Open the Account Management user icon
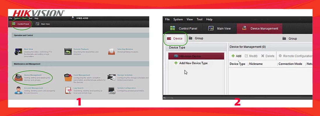 [x=18, y=90]
